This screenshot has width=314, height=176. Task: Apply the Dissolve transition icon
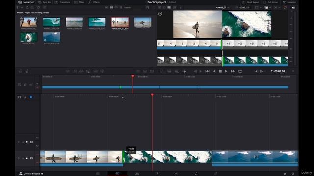pyautogui.click(x=145, y=71)
